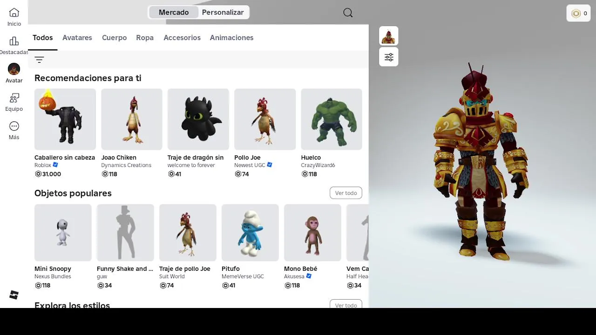Click the Objetos populares heading
596x335 pixels.
tap(73, 193)
